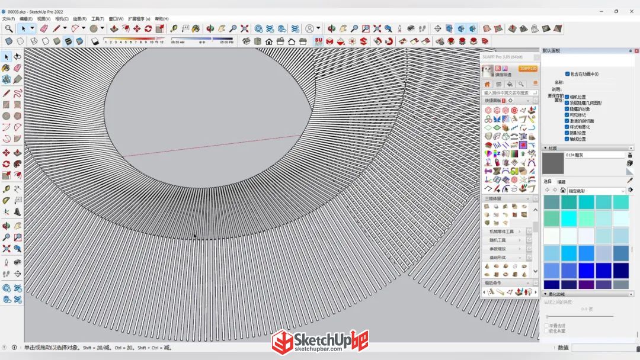Switch to X-ray face style
640x360 pixels.
coord(8,41)
